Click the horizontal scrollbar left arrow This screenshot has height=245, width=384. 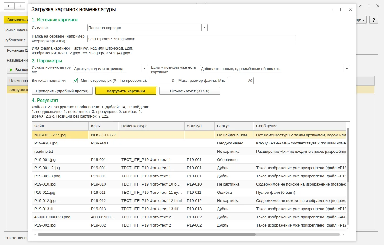pos(35,234)
